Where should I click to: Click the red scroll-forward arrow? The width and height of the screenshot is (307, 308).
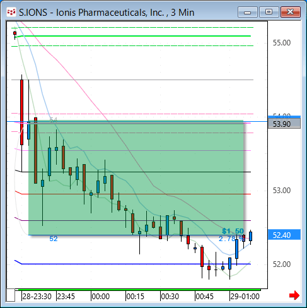294,295
